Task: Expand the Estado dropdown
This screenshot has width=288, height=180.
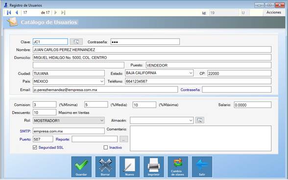Action: pos(191,73)
